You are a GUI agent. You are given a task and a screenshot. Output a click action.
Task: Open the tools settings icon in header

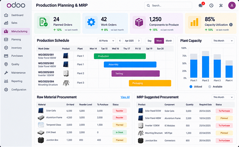221,6
